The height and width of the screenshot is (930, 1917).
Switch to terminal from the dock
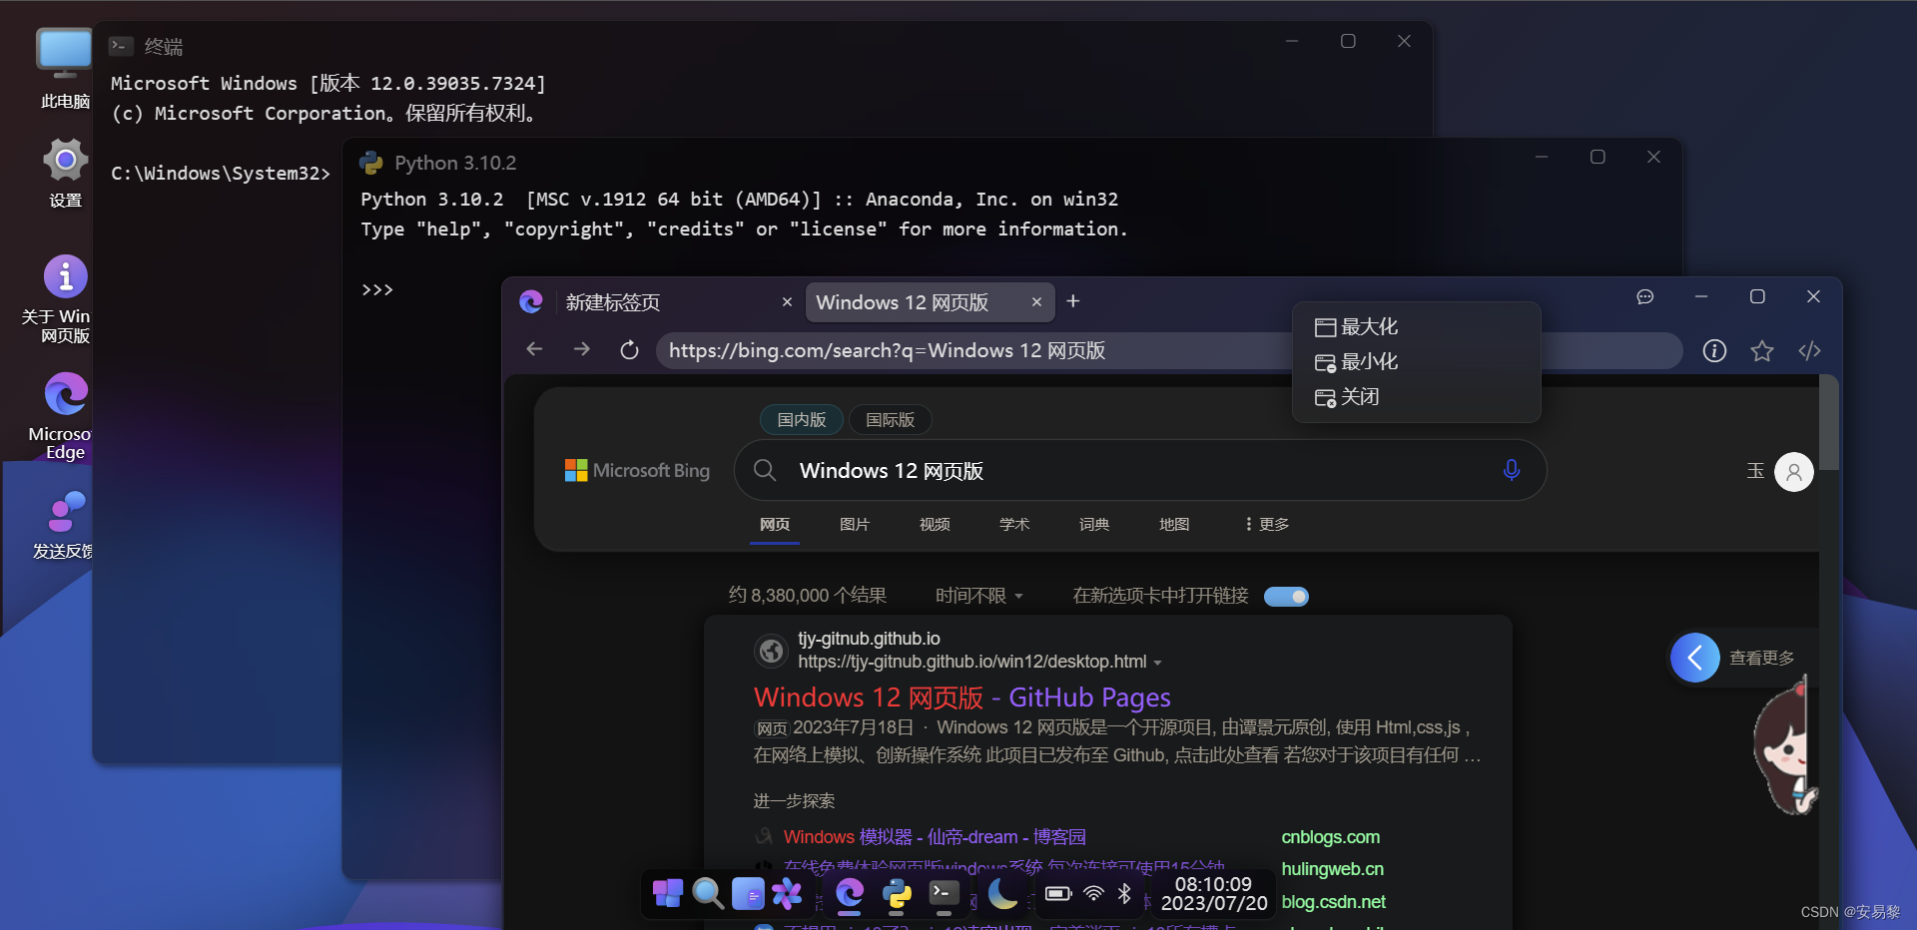944,893
